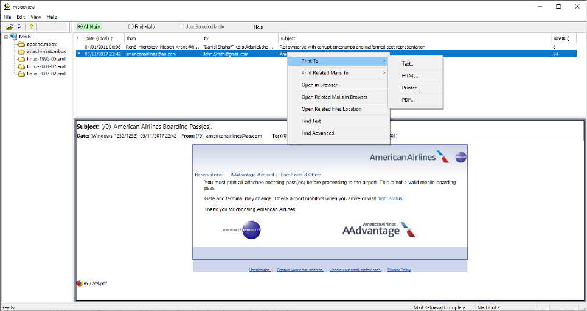587x311 pixels.
Task: Select the All Mails radio button
Action: coord(80,27)
